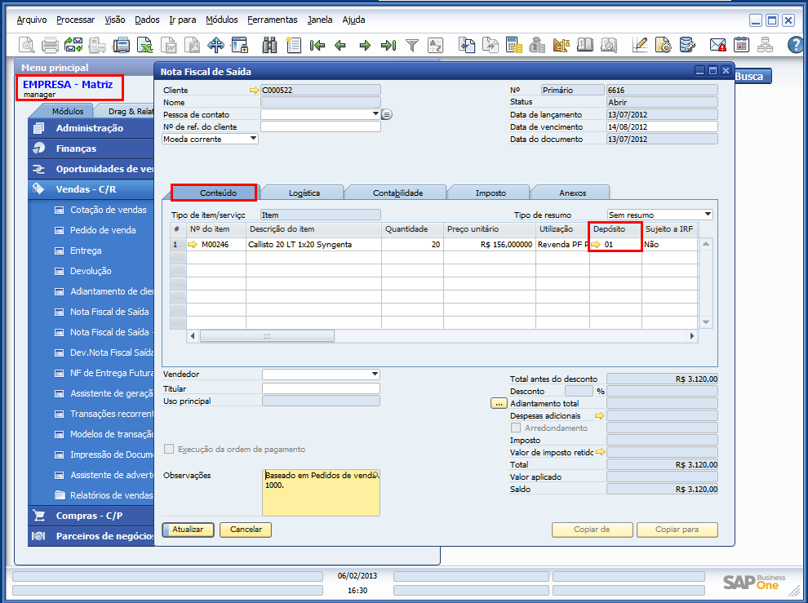Click contact details icon beside Pessoa de contato
Image resolution: width=808 pixels, height=603 pixels.
click(387, 114)
